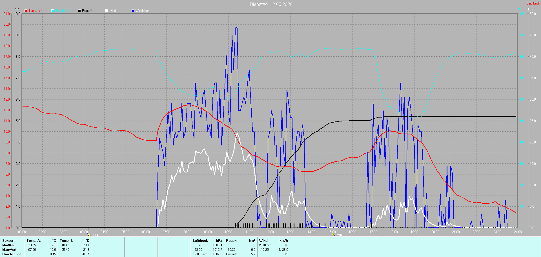541x257 pixels.
Task: Click the 'Durchschnitt' row label
Action: coord(12,254)
